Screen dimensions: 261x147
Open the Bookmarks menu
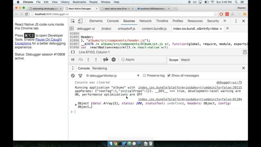(x=80, y=2)
